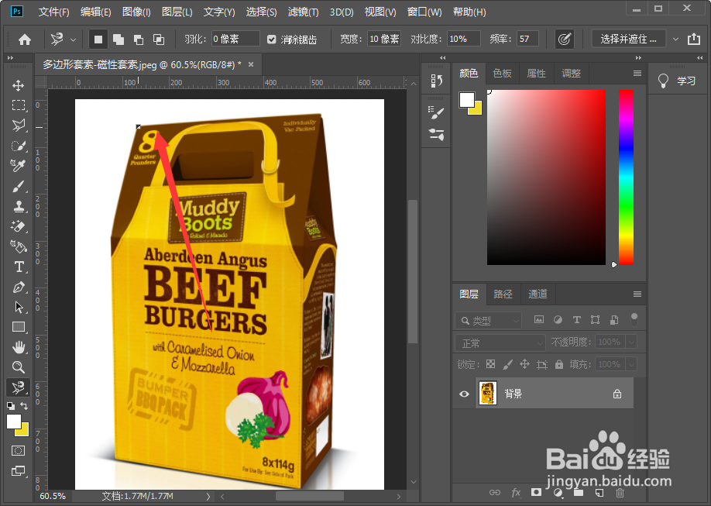This screenshot has height=506, width=711.
Task: Click the Share icon in options bar
Action: tap(694, 39)
